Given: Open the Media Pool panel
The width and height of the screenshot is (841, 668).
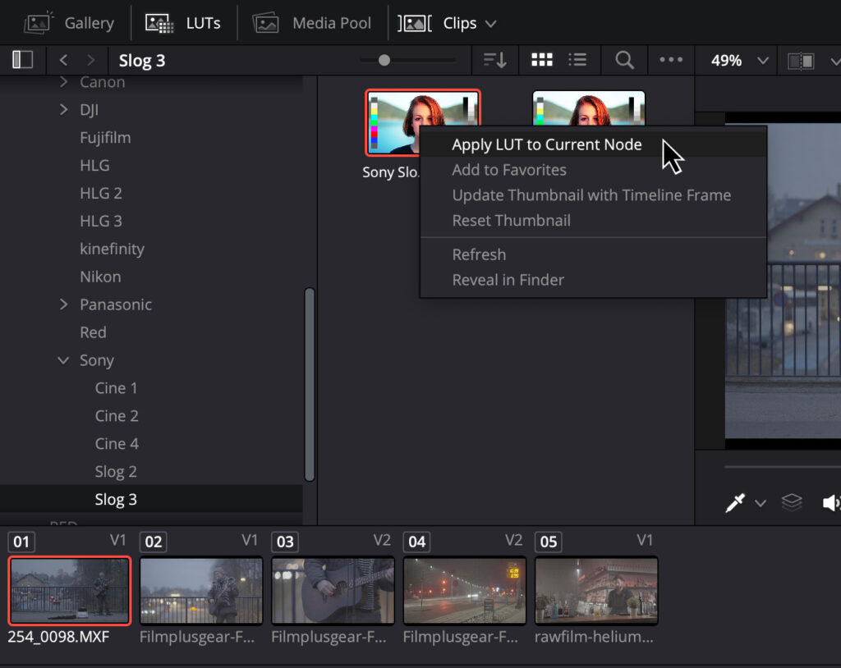Looking at the screenshot, I should [x=312, y=23].
